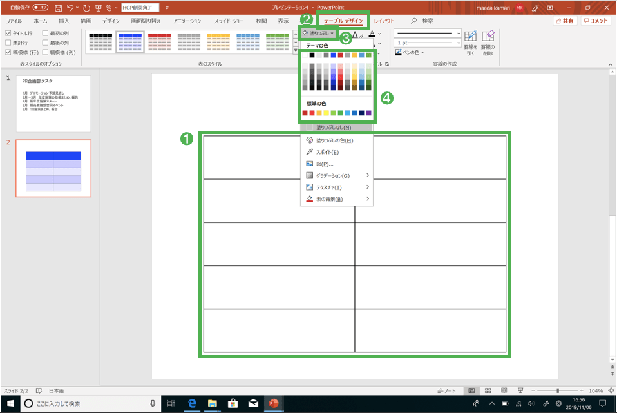Expand undo history dropdown arrow
The height and width of the screenshot is (413, 617).
tap(77, 8)
